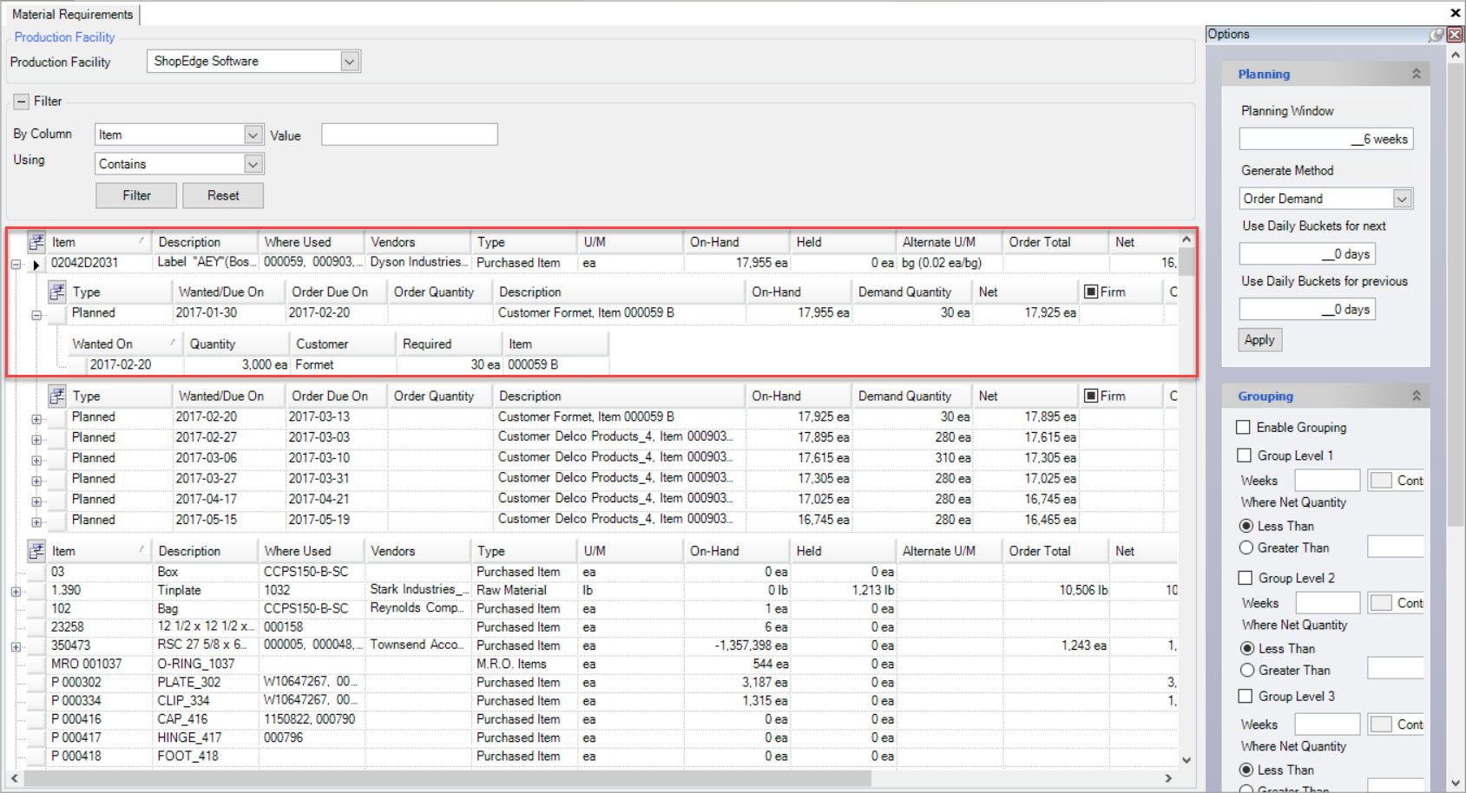Click the daily buckets for next days field
This screenshot has height=793, width=1466.
pos(1307,254)
